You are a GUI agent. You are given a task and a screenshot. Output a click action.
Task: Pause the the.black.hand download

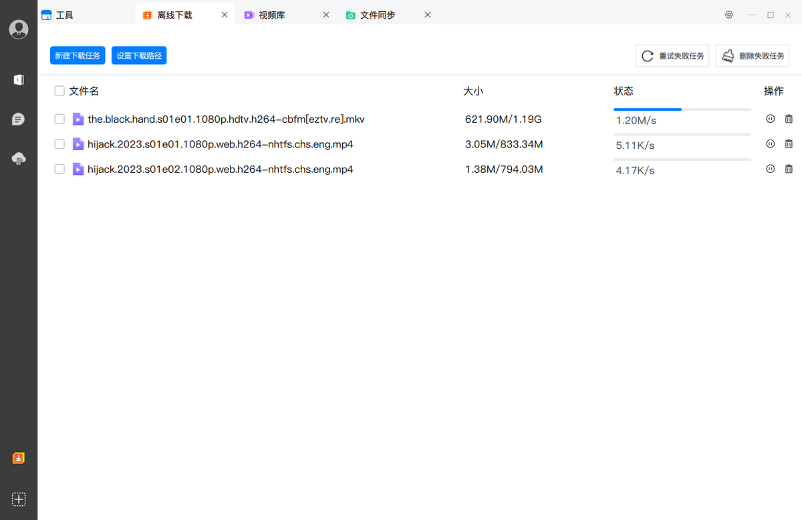770,119
